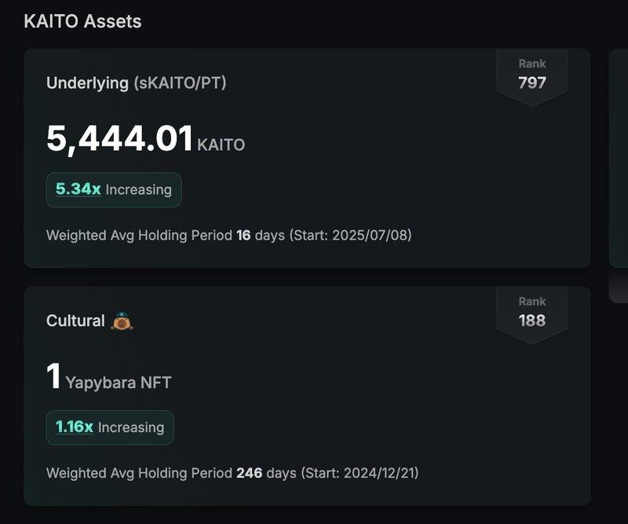628x524 pixels.
Task: Select the KAITO Assets heading
Action: [82, 21]
